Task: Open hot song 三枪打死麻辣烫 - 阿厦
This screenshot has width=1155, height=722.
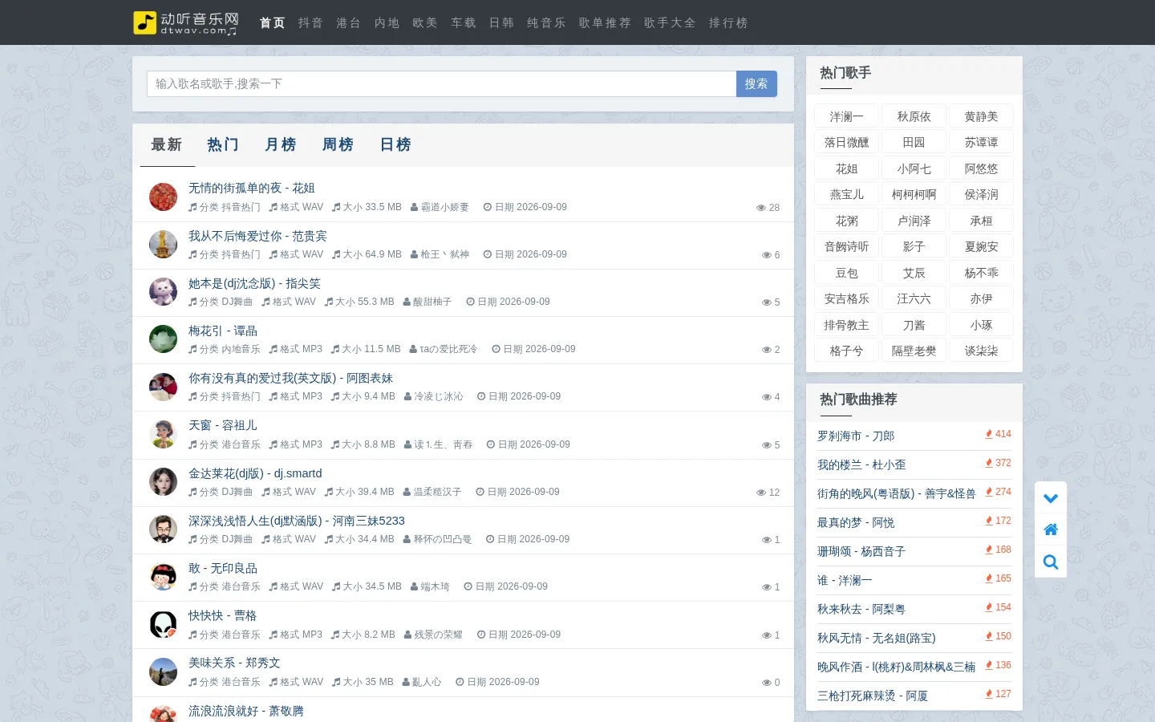Action: point(873,696)
